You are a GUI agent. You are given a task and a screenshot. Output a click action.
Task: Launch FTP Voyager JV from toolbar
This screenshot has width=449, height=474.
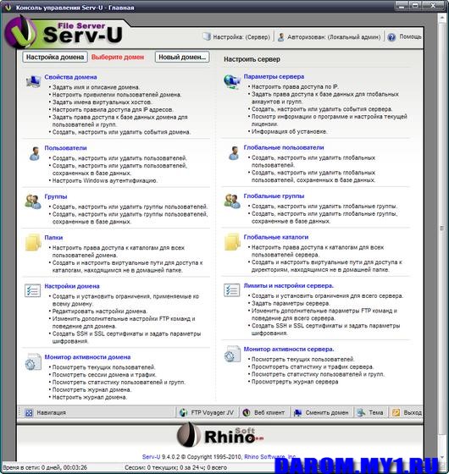click(x=207, y=413)
